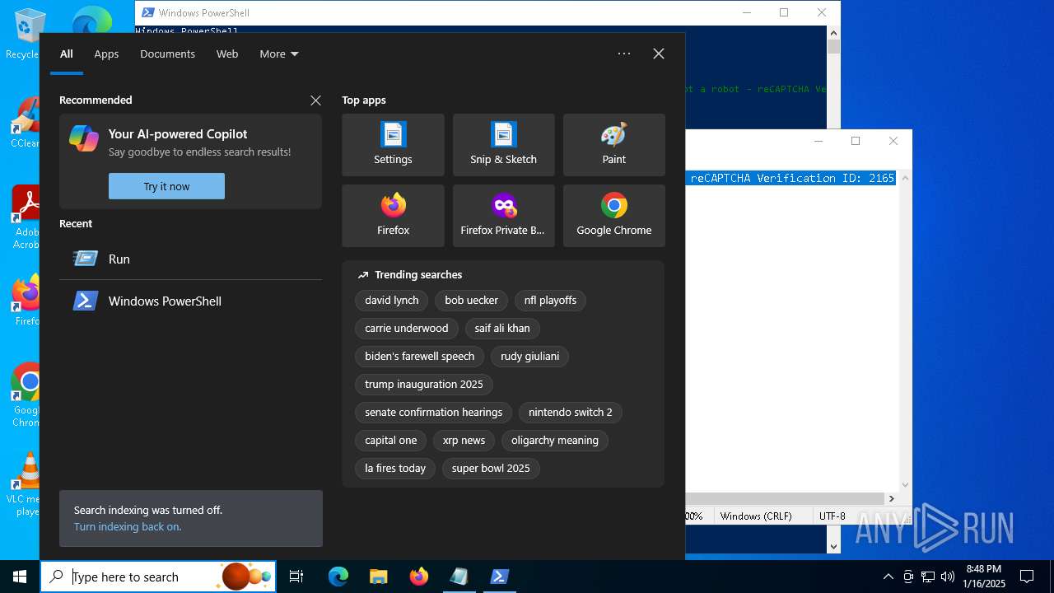The width and height of the screenshot is (1054, 593).
Task: Choose la fires today trending search
Action: click(395, 469)
